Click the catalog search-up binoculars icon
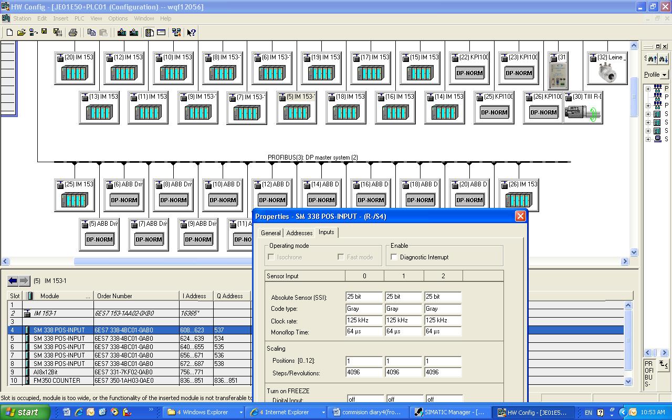This screenshot has height=420, width=672. 653,59
